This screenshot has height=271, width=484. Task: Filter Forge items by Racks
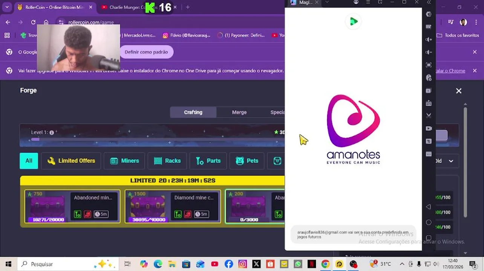(167, 161)
